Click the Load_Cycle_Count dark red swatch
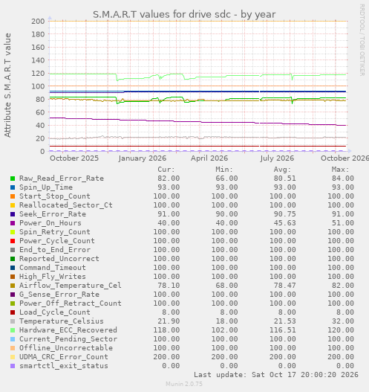The image size is (369, 392). pyautogui.click(x=13, y=312)
